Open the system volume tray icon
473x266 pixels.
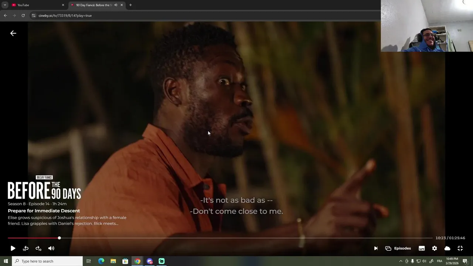click(424, 261)
